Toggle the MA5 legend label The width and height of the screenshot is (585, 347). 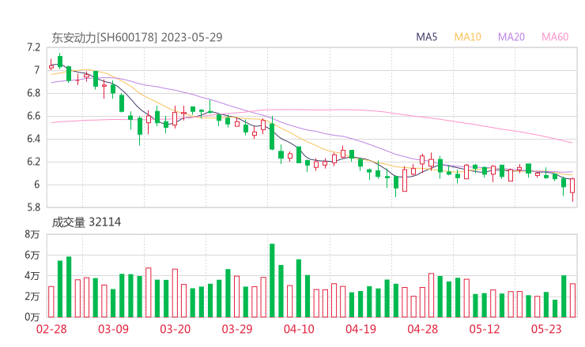click(x=427, y=37)
